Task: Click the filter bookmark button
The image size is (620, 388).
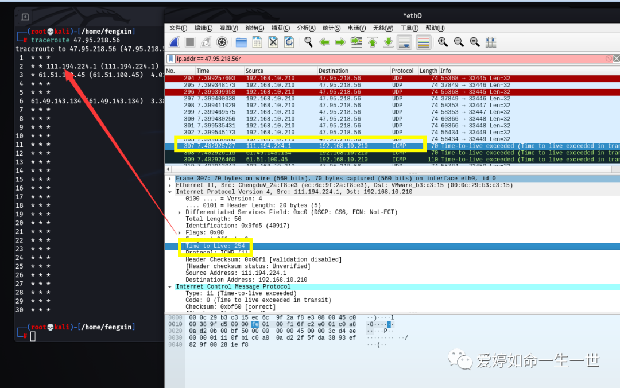Action: coord(170,59)
